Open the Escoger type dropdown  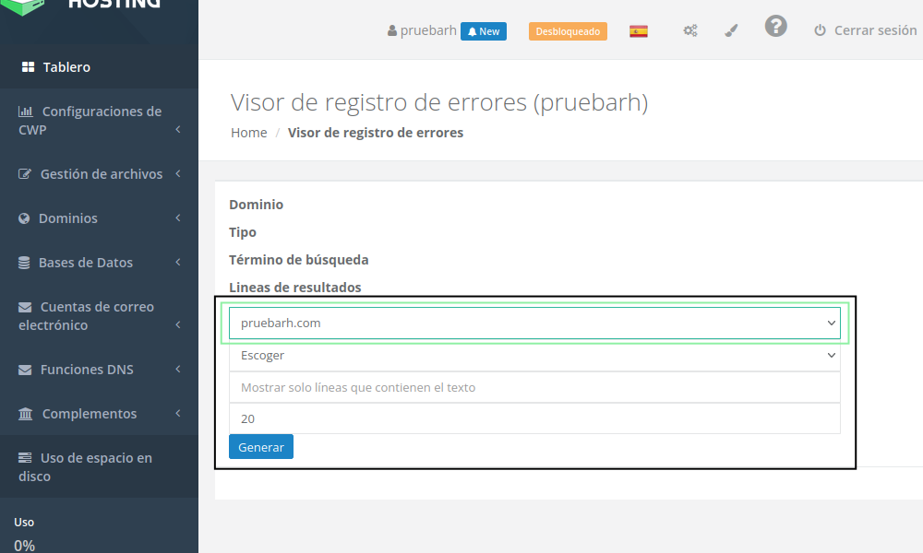tap(534, 356)
